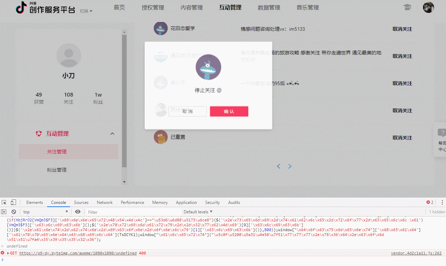The height and width of the screenshot is (266, 446).
Task: Expand the 切换 account switcher dropdown
Action: [x=85, y=11]
